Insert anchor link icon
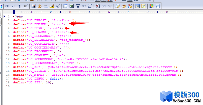 coord(40,6)
